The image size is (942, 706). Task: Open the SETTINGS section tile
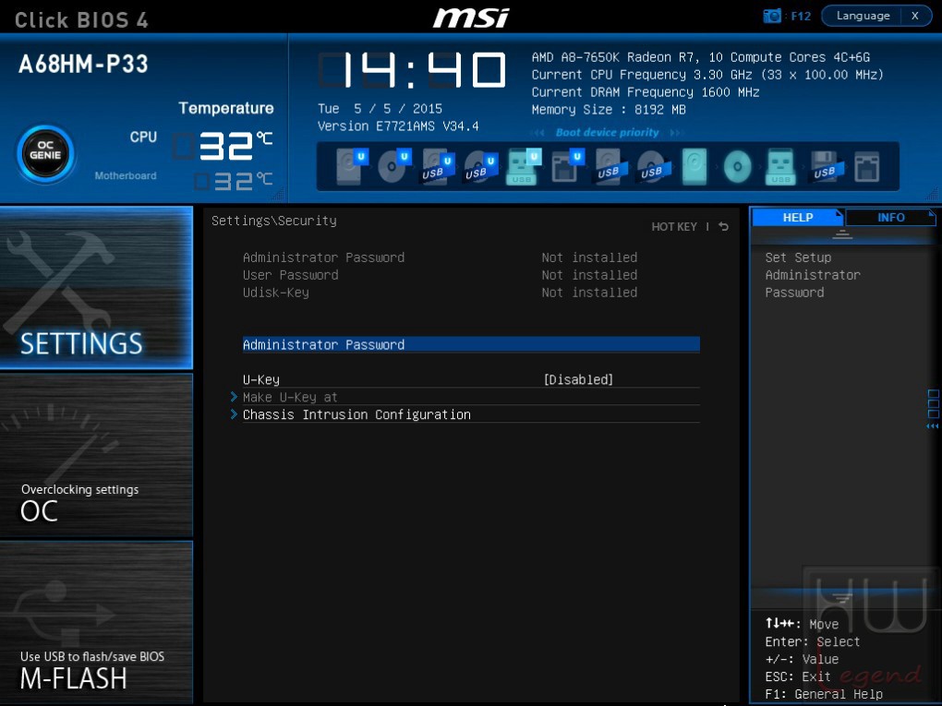pyautogui.click(x=96, y=287)
